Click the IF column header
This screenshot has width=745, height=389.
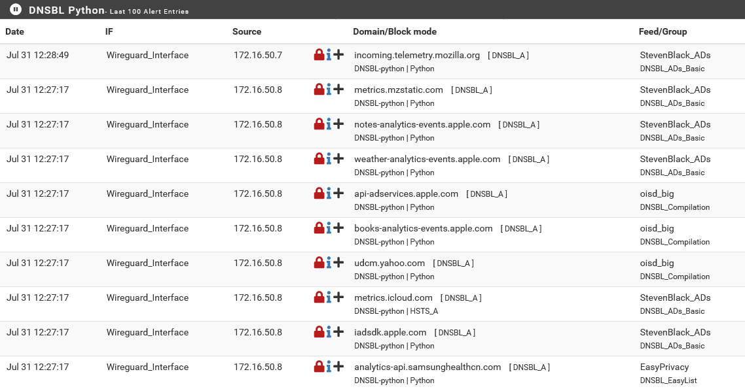109,32
